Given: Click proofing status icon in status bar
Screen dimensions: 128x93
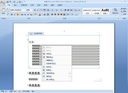Looking at the screenshot, I should tap(19, 91).
